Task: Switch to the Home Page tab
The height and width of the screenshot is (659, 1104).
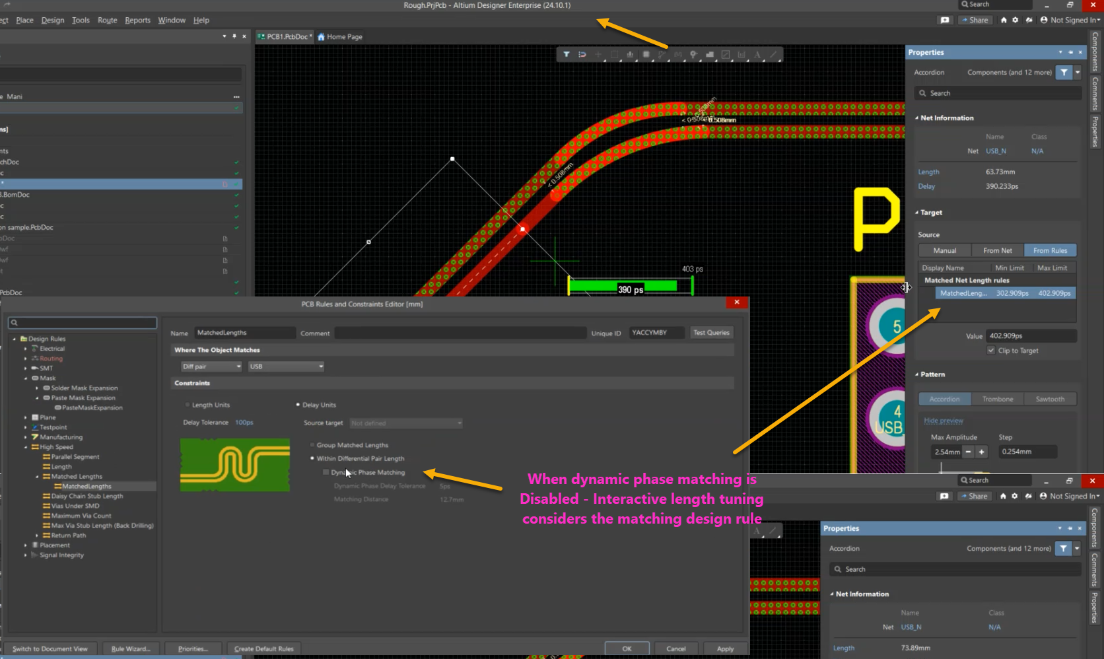Action: tap(340, 37)
